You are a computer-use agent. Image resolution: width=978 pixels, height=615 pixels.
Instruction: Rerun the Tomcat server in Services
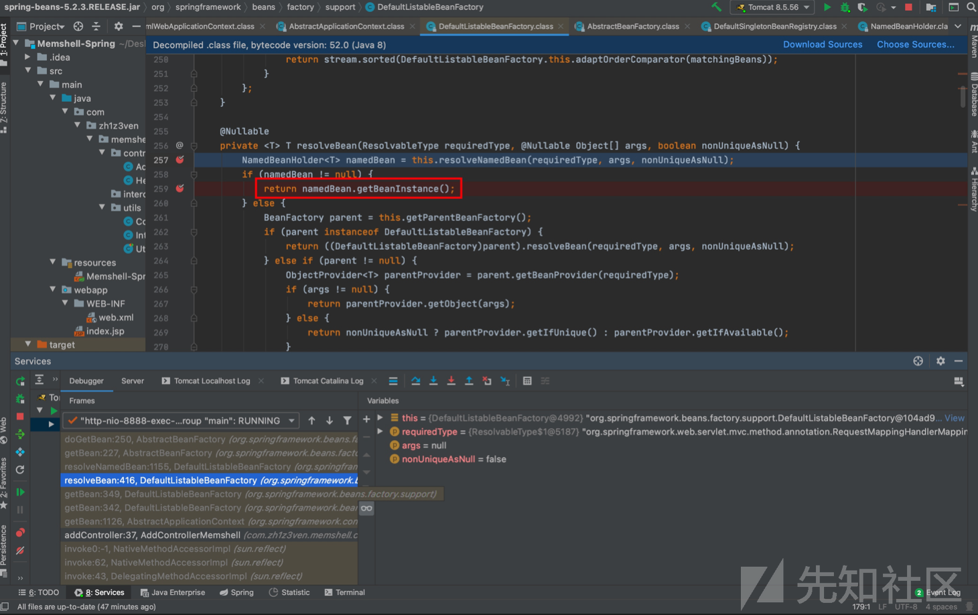(20, 381)
